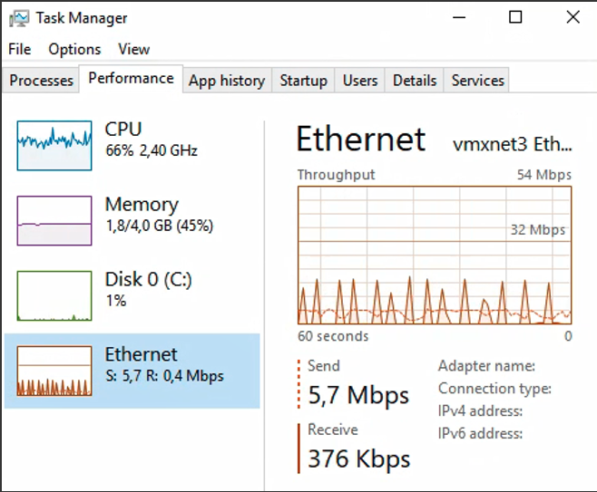
Task: Select the CPU usage graph thumbnail
Action: (54, 145)
